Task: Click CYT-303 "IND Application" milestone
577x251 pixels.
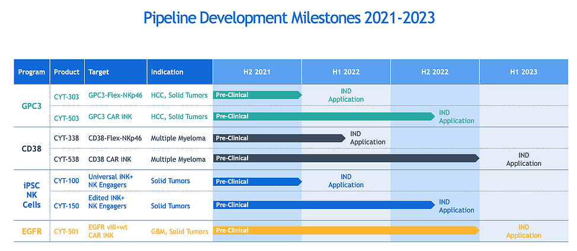Action: pos(346,95)
